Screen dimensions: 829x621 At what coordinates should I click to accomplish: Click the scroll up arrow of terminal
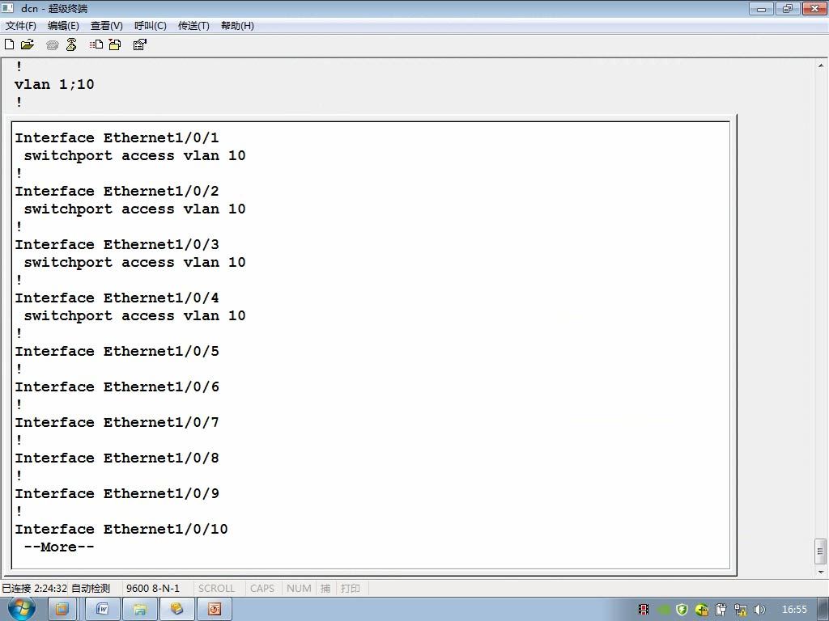point(821,66)
